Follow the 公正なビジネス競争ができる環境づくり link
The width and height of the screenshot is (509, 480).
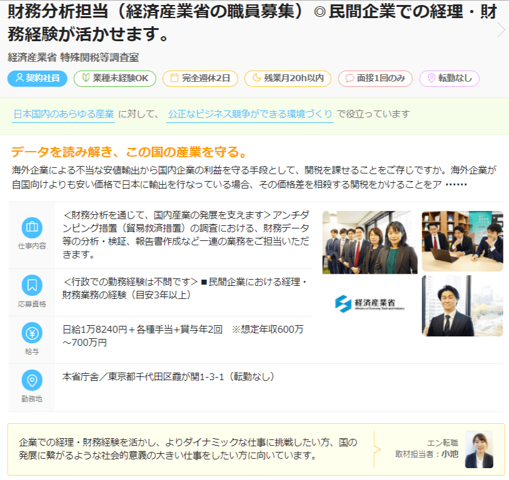click(249, 114)
